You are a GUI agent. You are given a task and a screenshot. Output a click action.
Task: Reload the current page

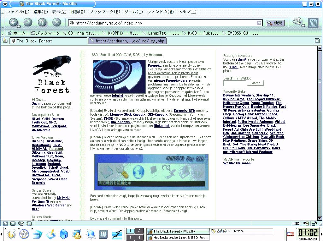(42, 22)
